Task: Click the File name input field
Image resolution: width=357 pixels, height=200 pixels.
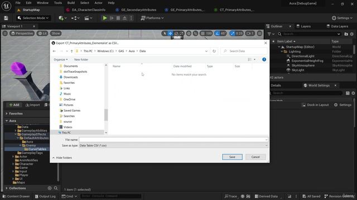Action: [x=173, y=139]
